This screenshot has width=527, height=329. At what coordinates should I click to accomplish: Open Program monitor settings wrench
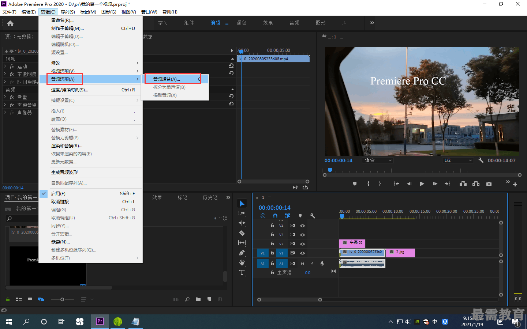click(481, 160)
